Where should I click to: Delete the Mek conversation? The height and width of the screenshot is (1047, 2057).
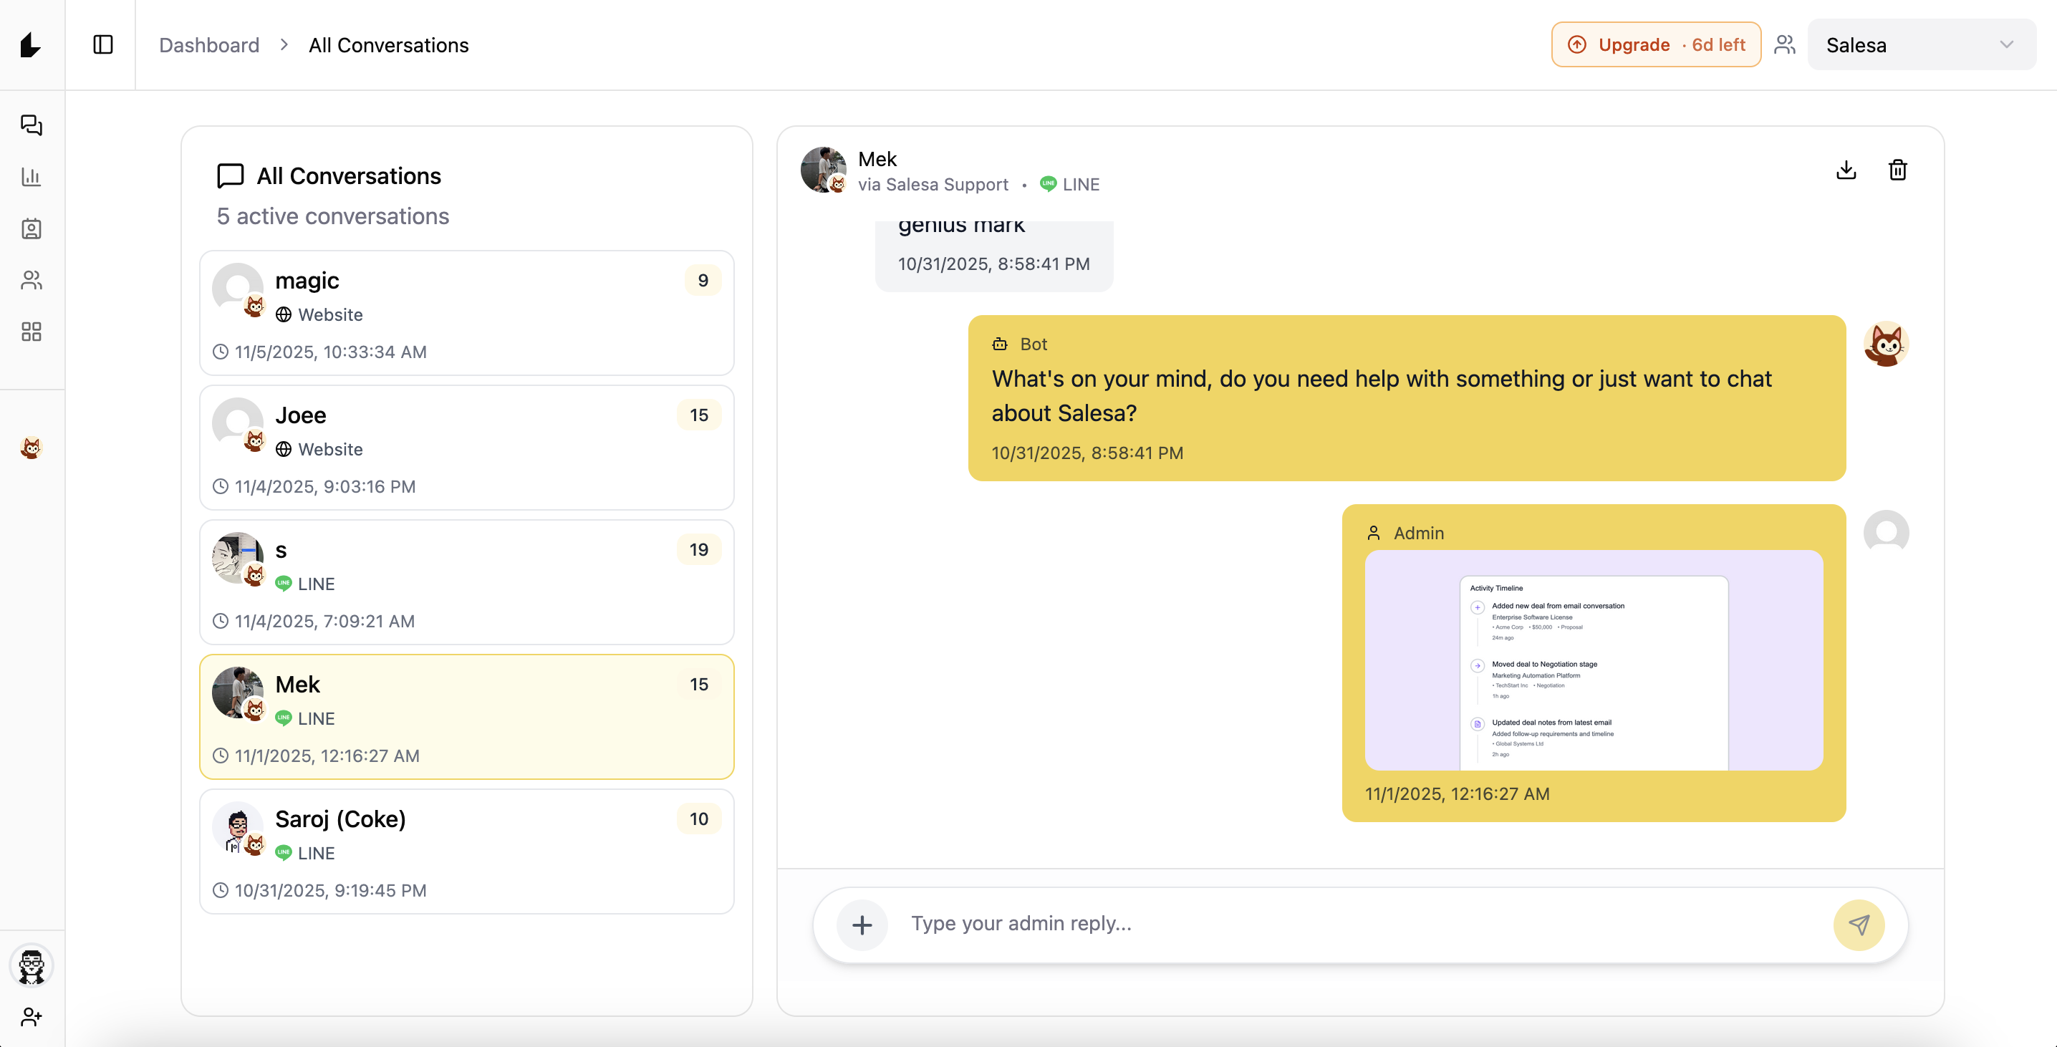pos(1898,169)
